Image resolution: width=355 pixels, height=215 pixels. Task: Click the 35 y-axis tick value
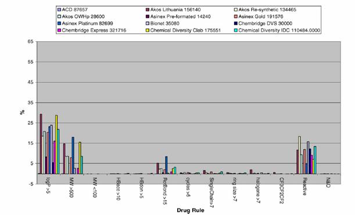tap(31, 103)
